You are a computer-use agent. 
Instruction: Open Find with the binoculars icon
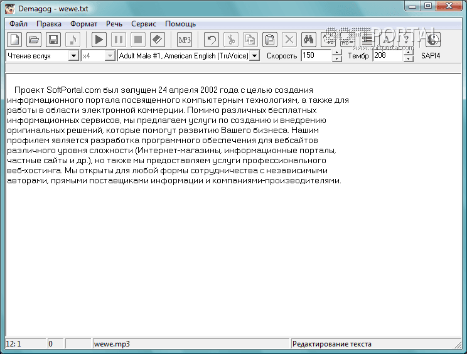point(309,40)
